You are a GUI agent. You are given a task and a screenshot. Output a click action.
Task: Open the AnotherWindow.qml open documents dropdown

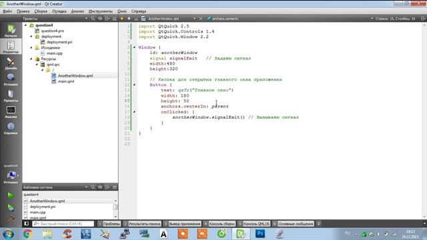(194, 19)
